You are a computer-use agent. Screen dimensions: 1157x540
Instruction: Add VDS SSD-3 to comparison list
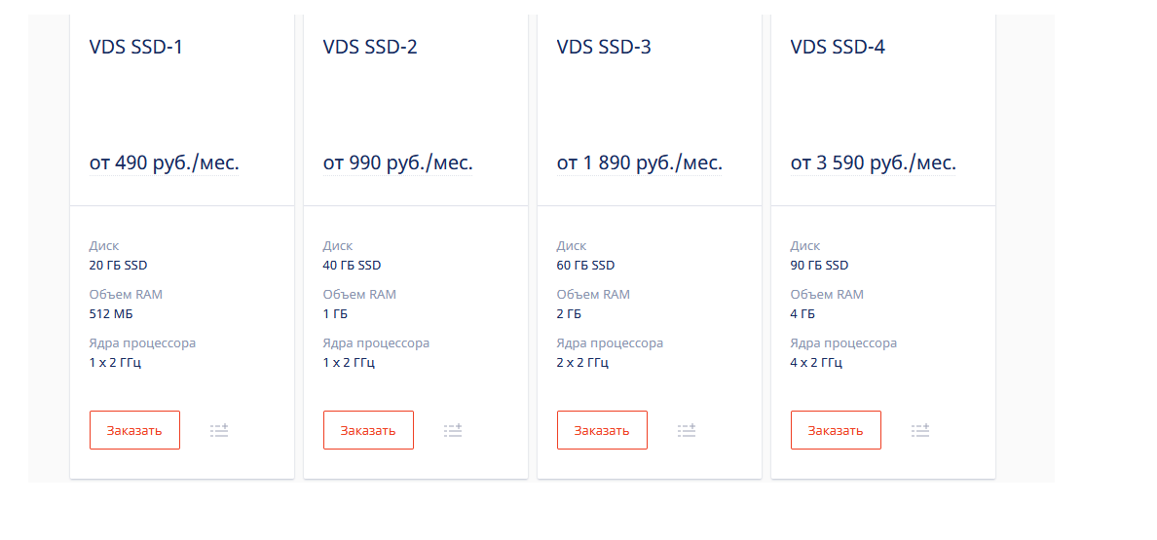pos(687,430)
